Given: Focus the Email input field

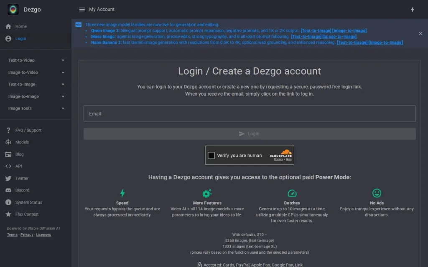Looking at the screenshot, I should tap(250, 113).
